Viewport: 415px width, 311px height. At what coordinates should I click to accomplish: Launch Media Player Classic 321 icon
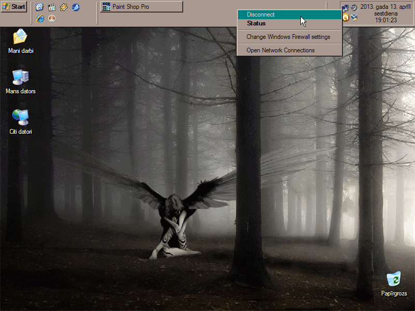click(x=52, y=7)
